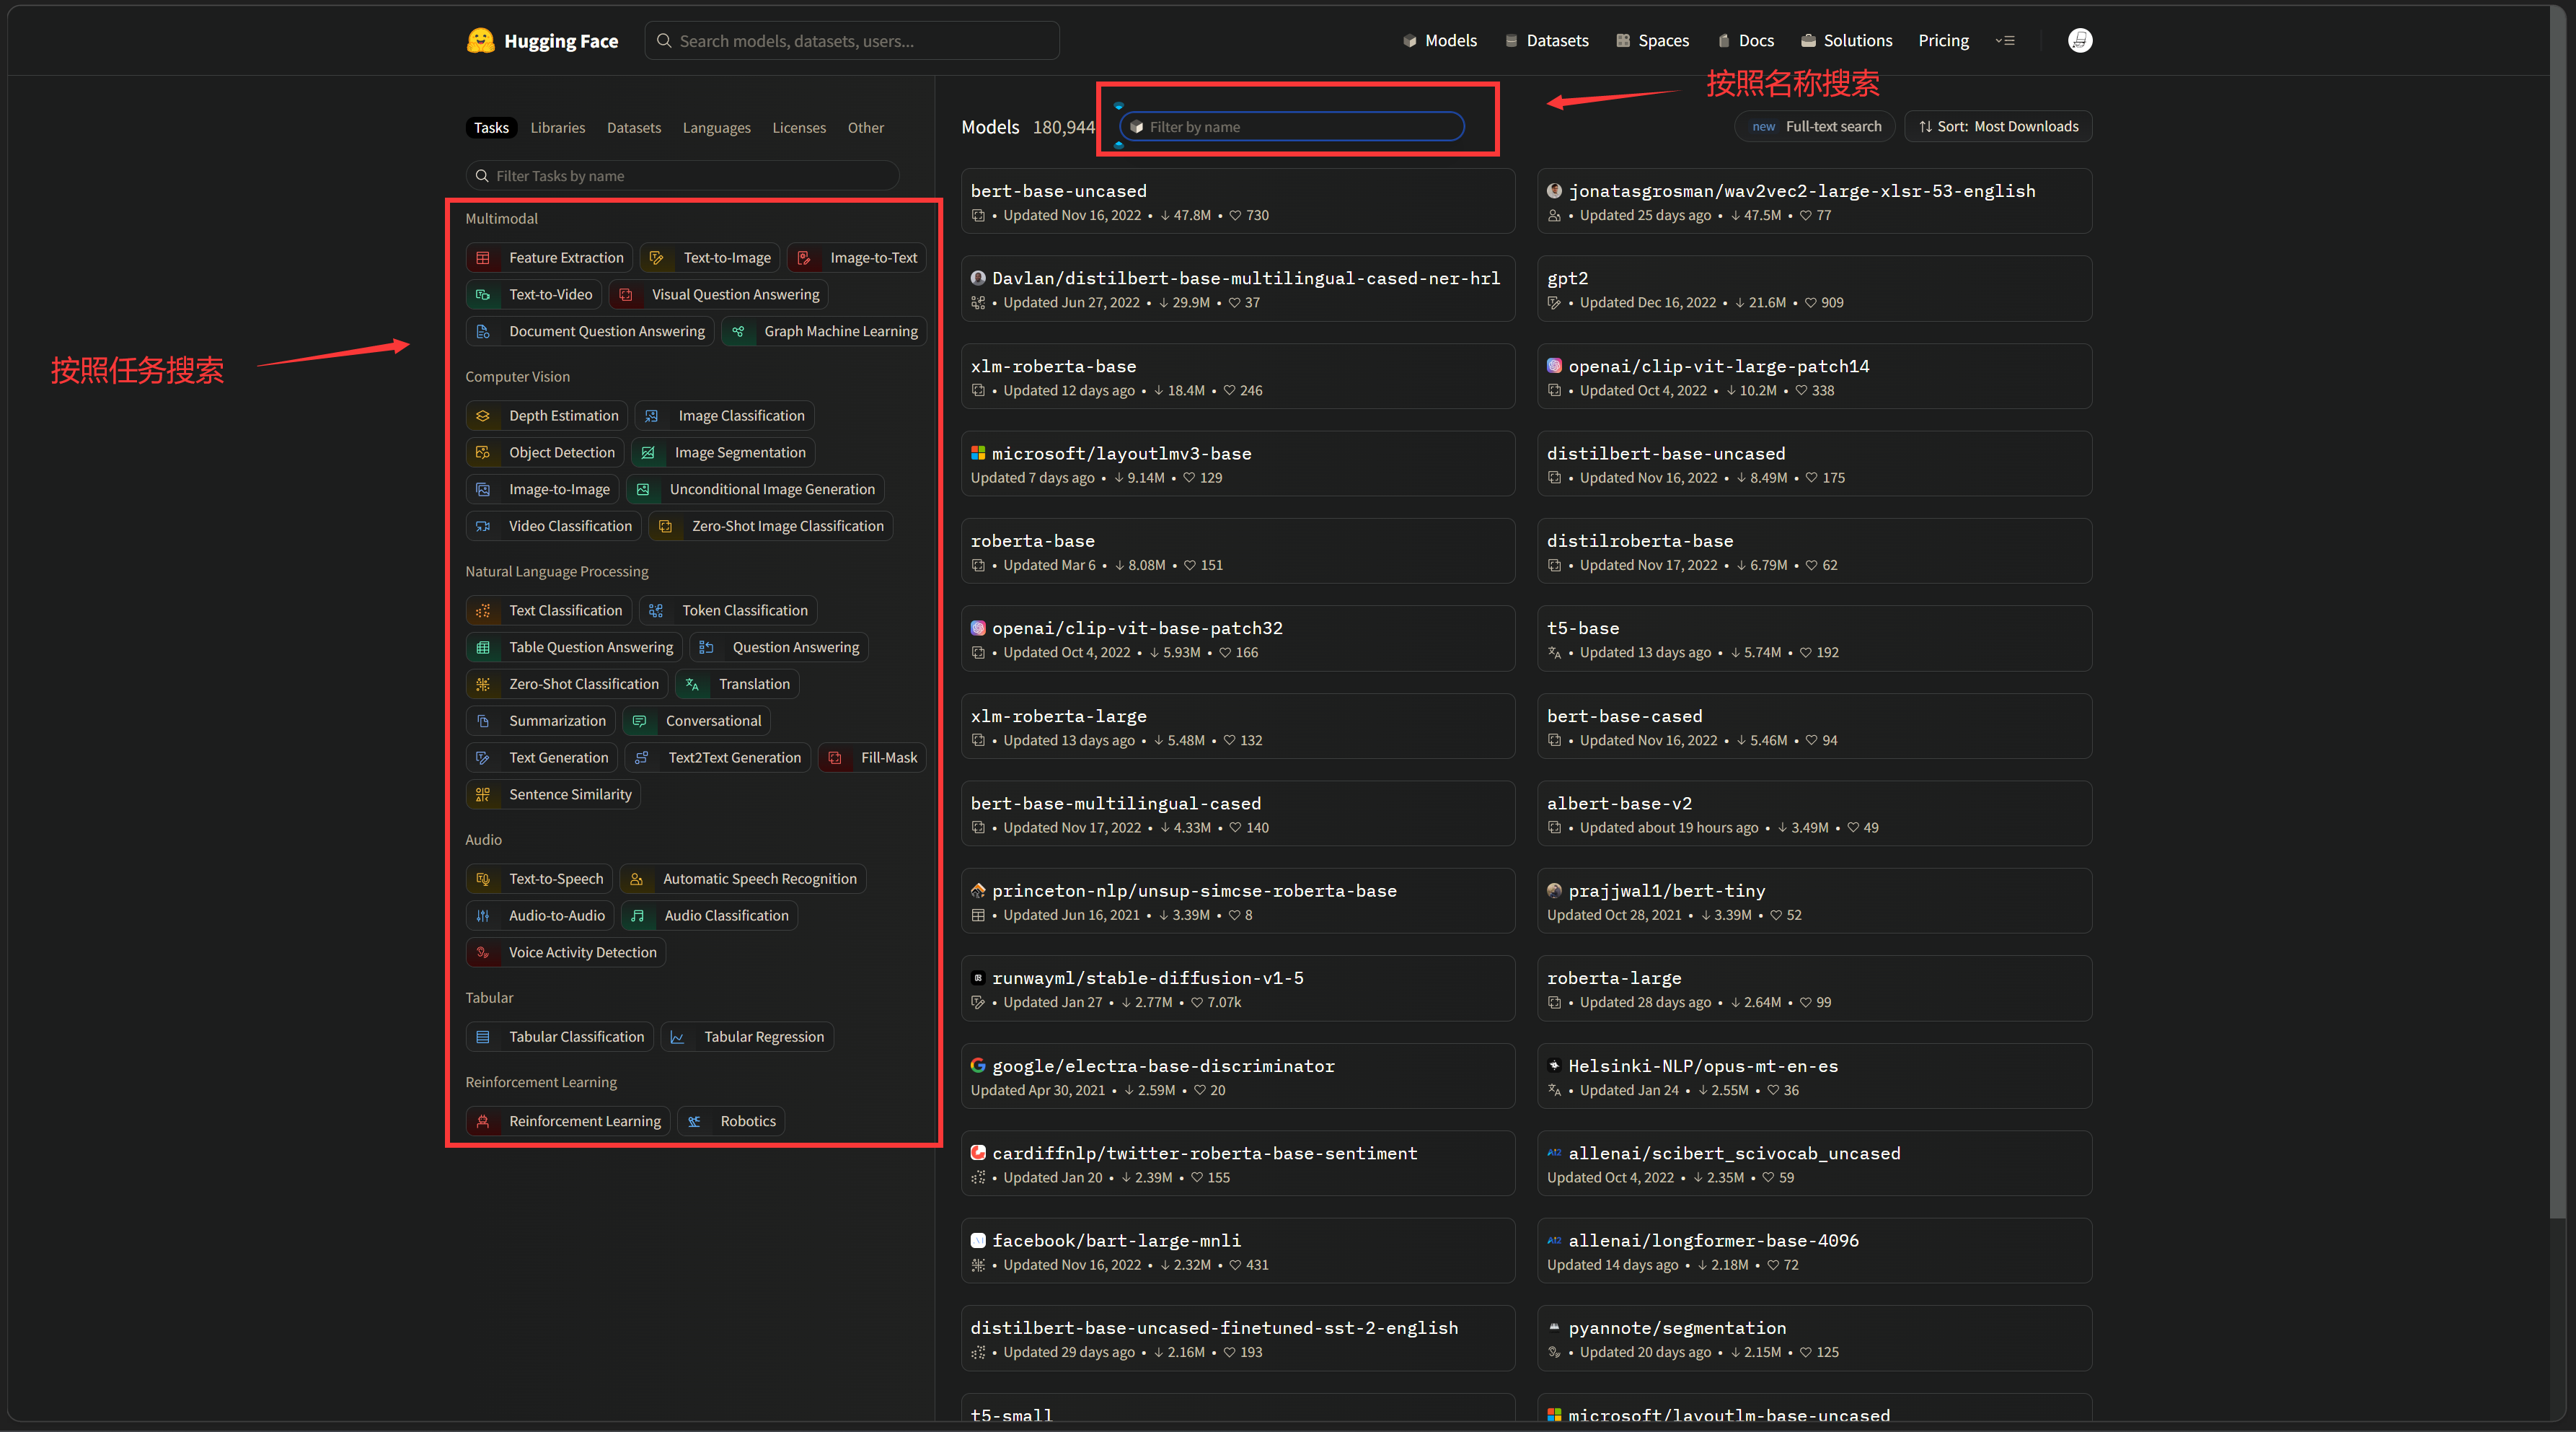Filter by Automatic Speech Recognition task
Viewport: 2576px width, 1432px height.
coord(742,880)
